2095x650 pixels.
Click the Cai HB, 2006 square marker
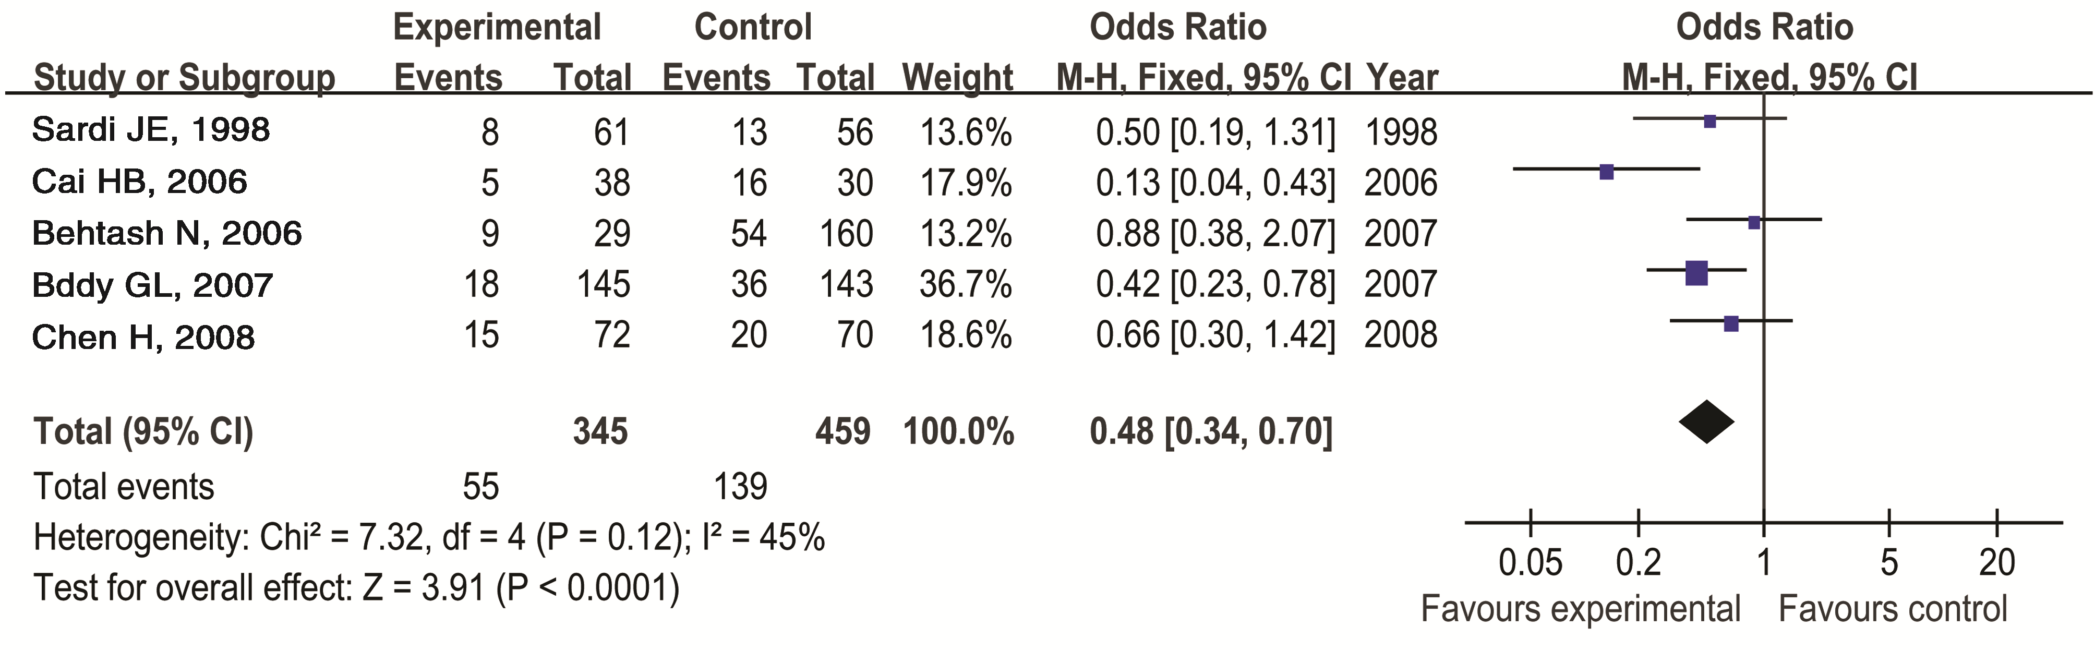pyautogui.click(x=1606, y=172)
